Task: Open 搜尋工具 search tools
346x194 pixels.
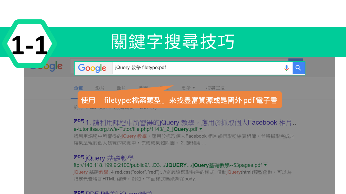Action: pos(215,88)
